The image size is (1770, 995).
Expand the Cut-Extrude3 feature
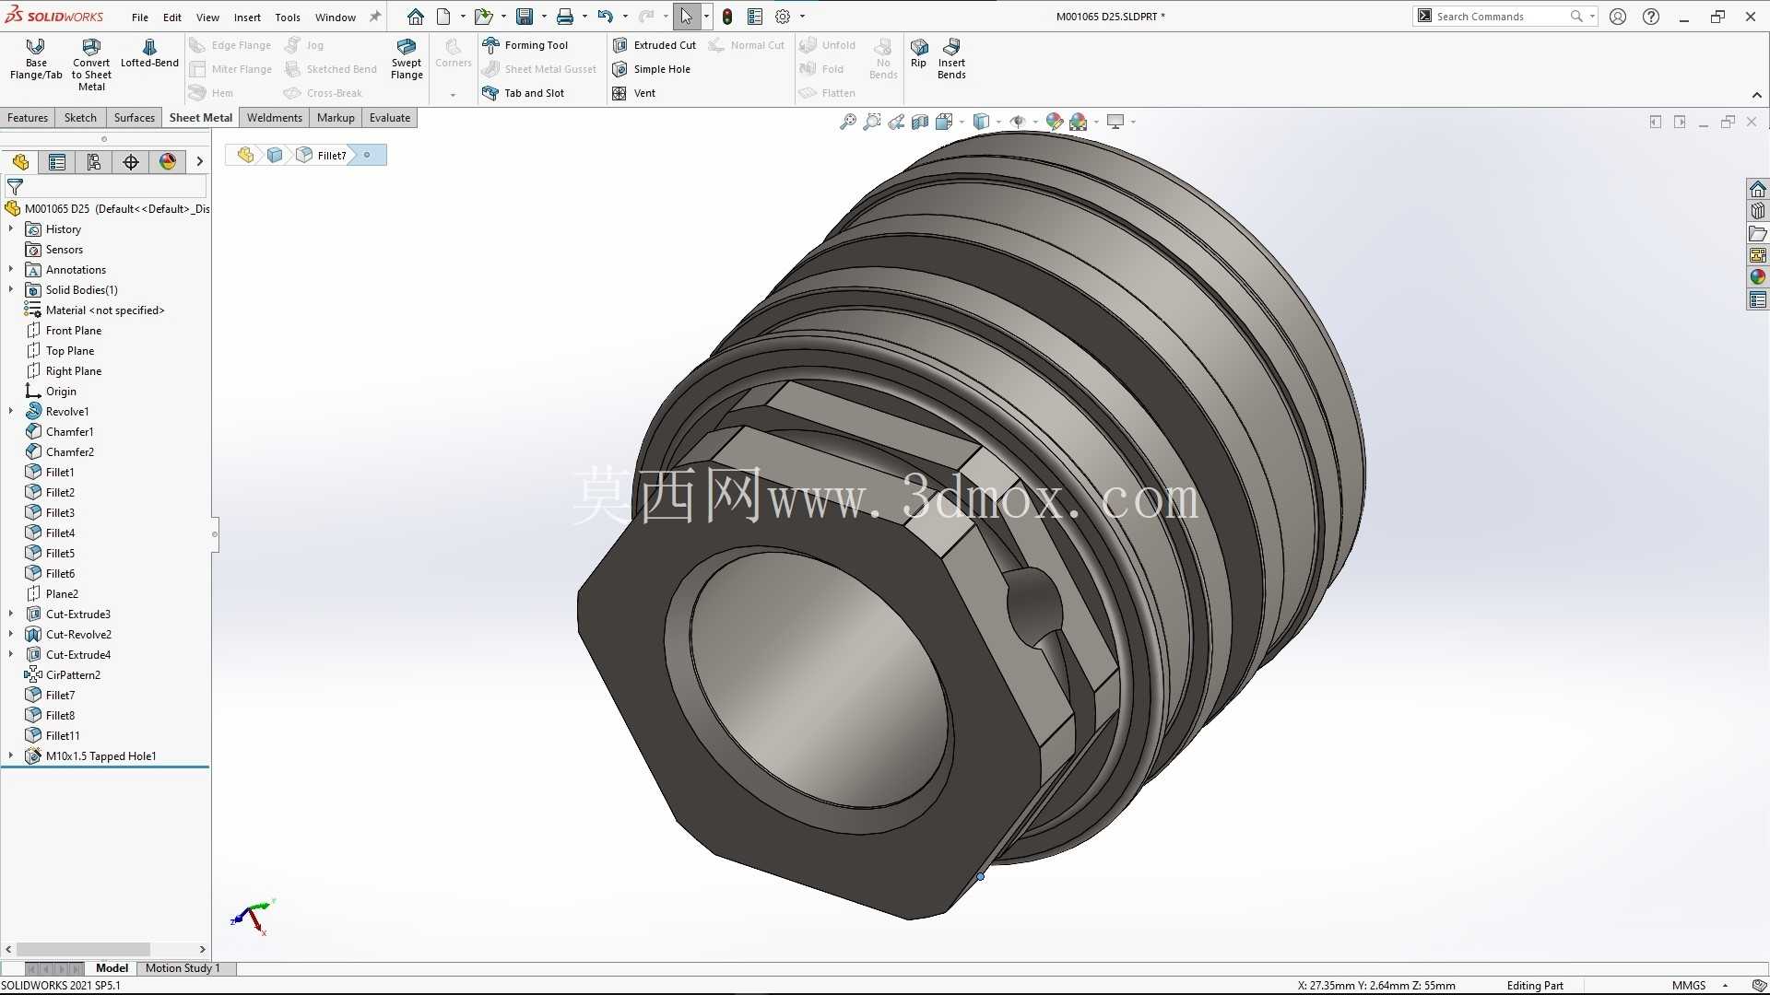[11, 614]
